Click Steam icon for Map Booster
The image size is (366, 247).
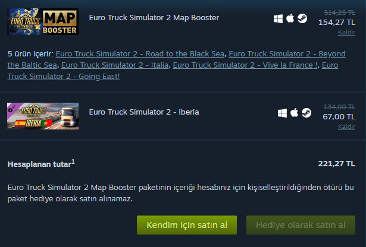302,18
